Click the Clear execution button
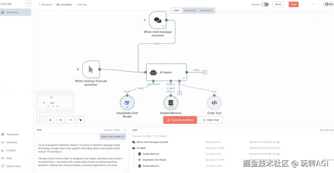This screenshot has width=334, height=173. (x=327, y=130)
